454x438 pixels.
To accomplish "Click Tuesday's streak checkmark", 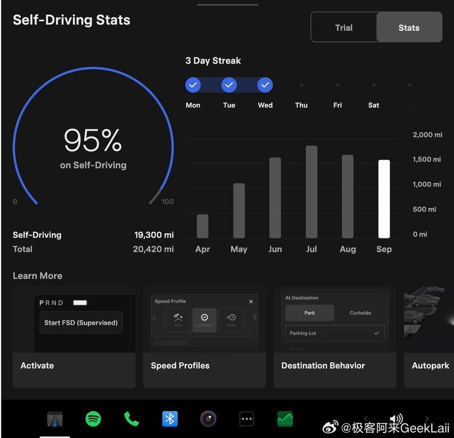I will click(229, 85).
